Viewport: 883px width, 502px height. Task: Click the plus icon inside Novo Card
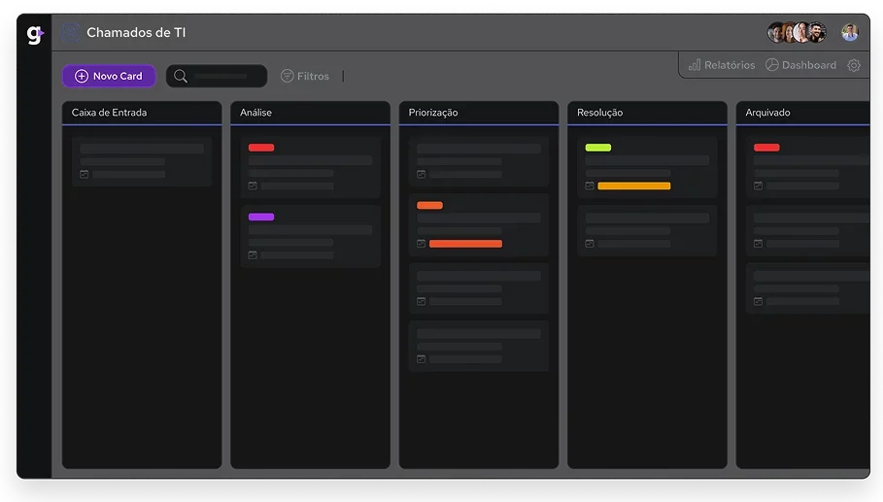tap(82, 76)
